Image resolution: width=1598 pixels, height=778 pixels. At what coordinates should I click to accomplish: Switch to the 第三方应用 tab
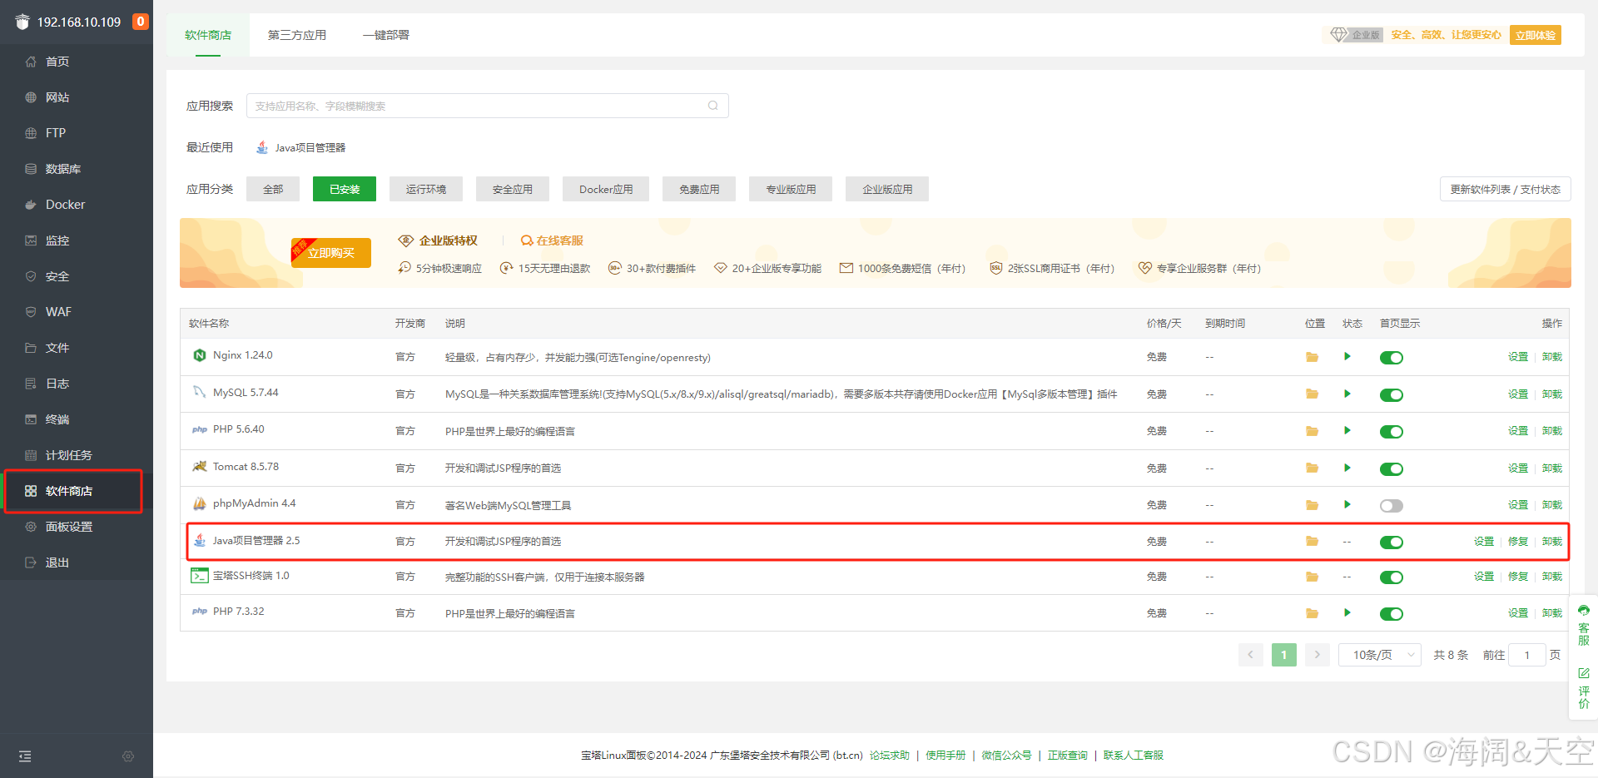coord(296,35)
